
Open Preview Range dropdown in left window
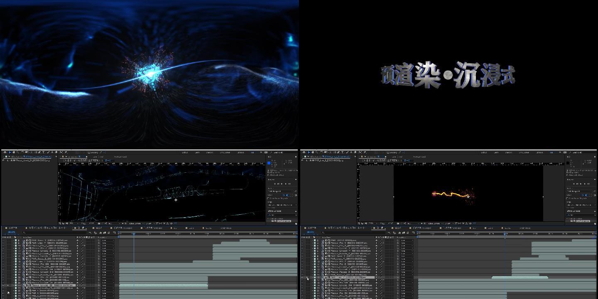point(282,205)
